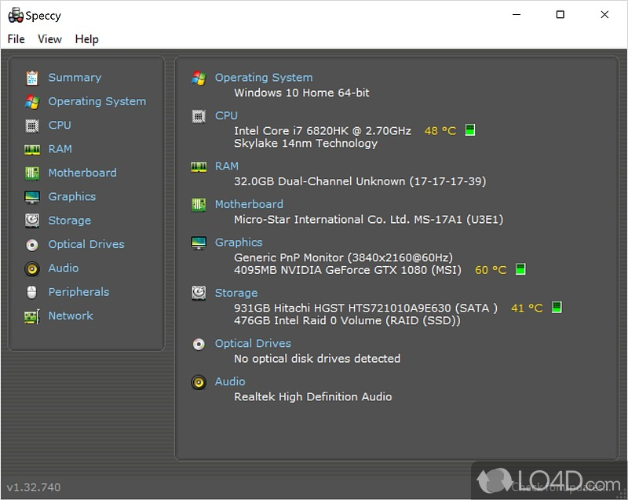Click 'Realtek High Definition Audio' text

[x=312, y=396]
